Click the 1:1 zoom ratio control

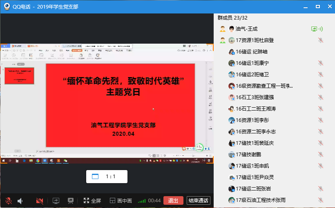(x=107, y=177)
